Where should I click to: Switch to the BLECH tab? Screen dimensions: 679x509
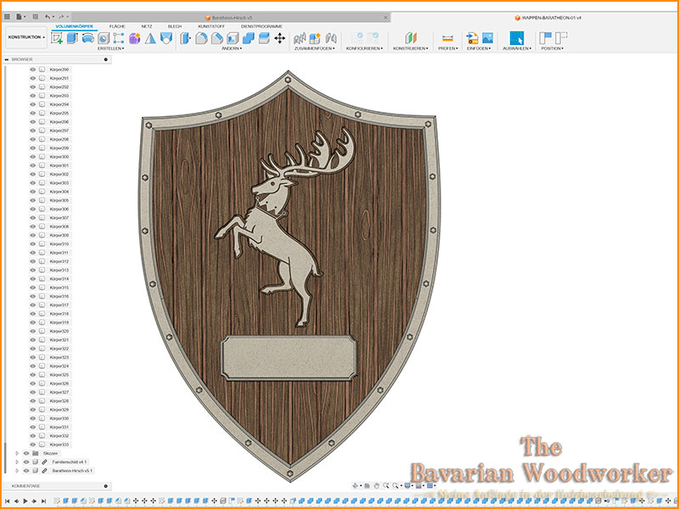[175, 26]
